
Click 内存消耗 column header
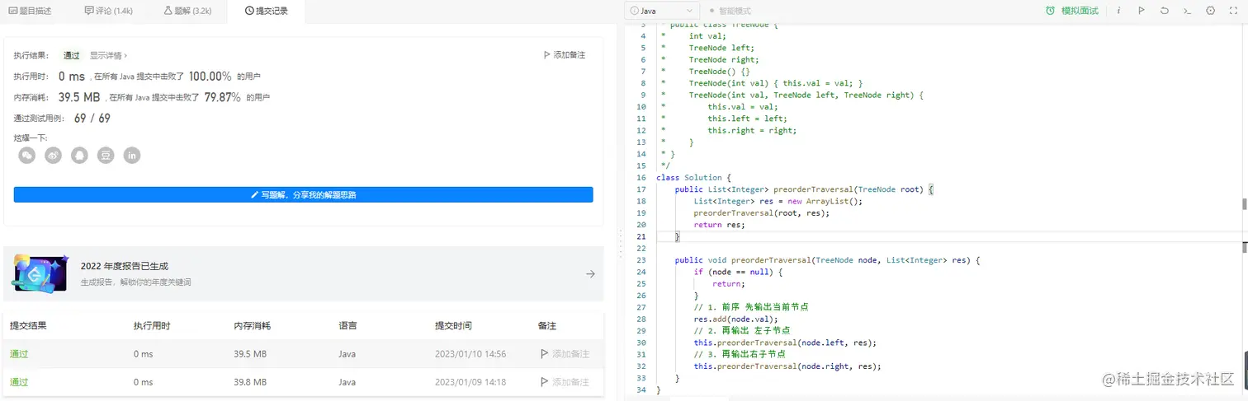tap(252, 326)
